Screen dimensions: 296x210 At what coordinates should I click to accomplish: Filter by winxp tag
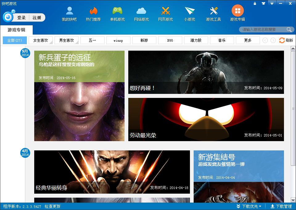pos(118,40)
